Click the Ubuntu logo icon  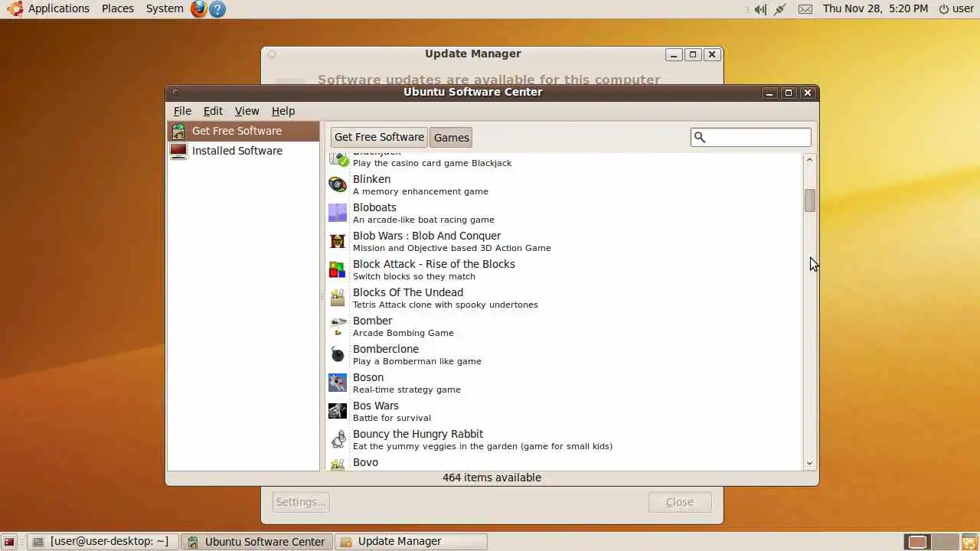click(x=15, y=8)
